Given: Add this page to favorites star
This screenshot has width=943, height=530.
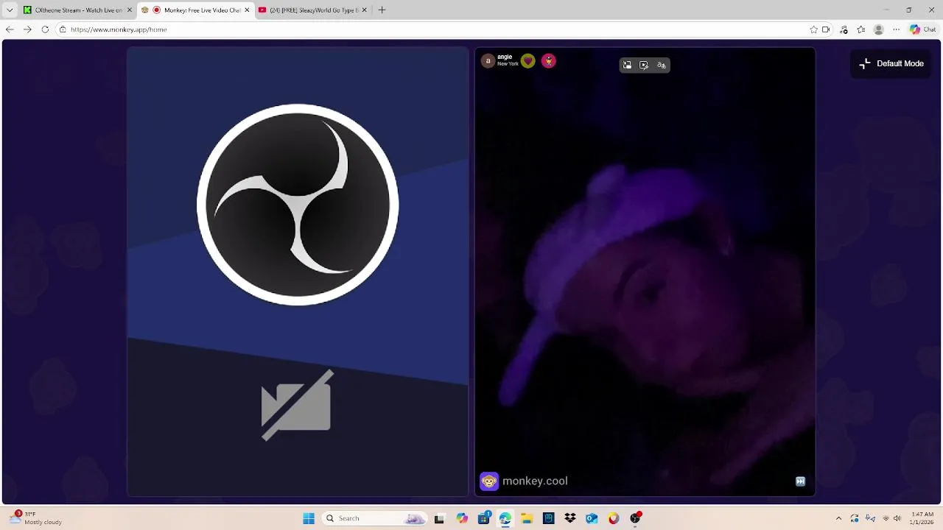Looking at the screenshot, I should point(813,29).
